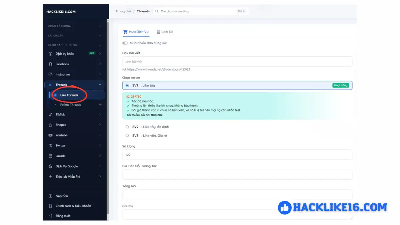The height and width of the screenshot is (225, 400).
Task: Click the Tìm dịch vụ seeding search box
Action: [200, 11]
